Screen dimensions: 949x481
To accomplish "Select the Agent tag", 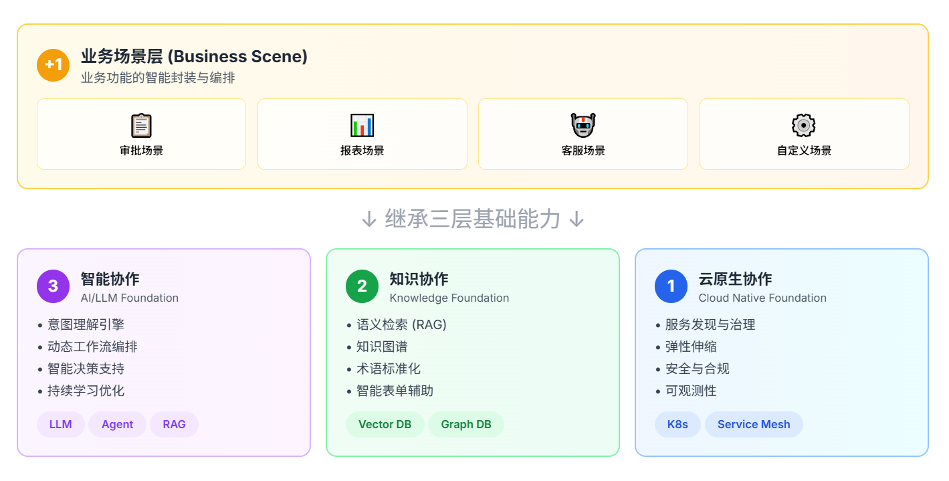I will 117,424.
